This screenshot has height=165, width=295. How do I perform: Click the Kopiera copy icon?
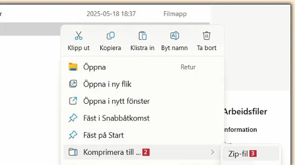click(111, 36)
